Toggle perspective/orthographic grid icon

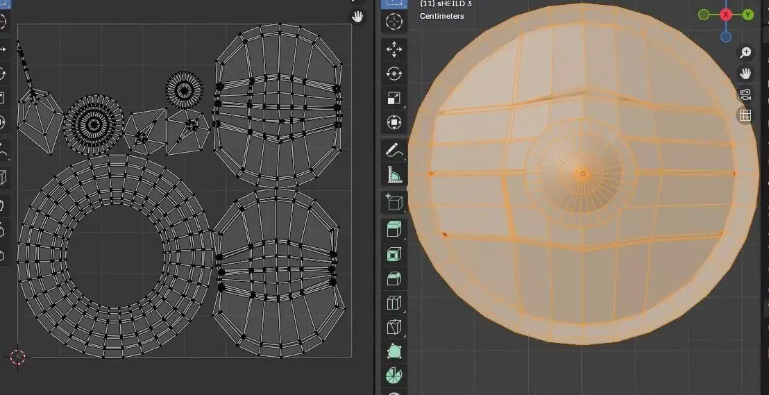click(x=745, y=116)
